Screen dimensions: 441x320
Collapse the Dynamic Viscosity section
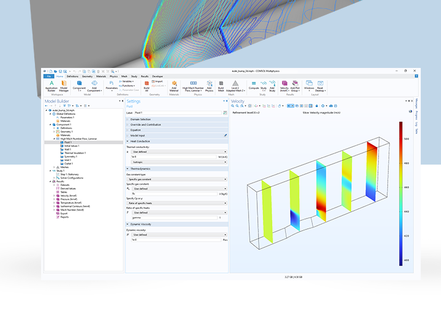(x=177, y=224)
